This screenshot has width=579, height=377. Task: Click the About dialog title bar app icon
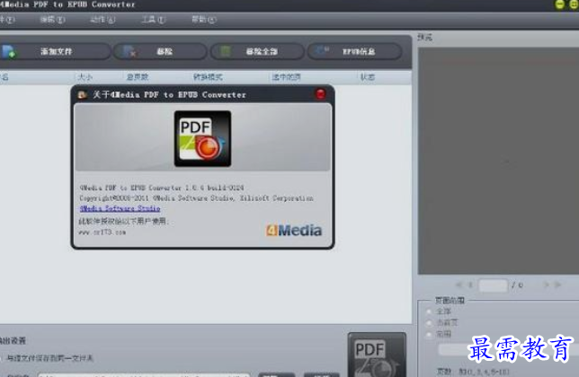tap(83, 95)
